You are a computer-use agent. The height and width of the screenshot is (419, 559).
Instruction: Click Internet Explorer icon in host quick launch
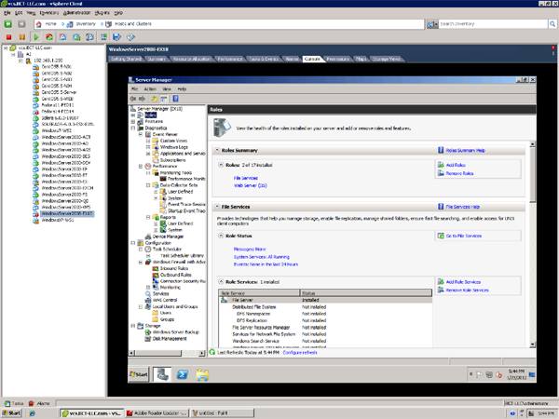pos(32,413)
